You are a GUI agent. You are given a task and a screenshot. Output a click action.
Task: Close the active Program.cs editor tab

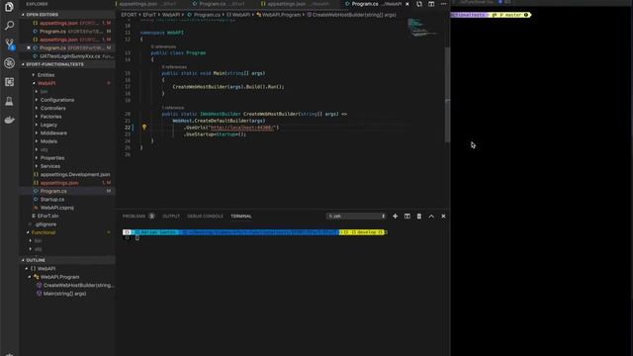(407, 4)
